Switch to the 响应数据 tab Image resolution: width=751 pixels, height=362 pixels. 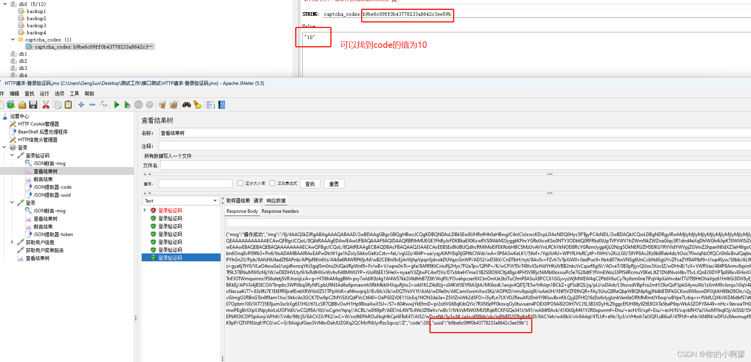point(276,201)
